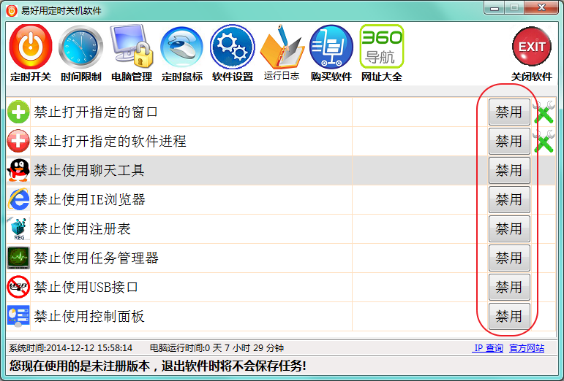Select the 禁止使用IE浏览器 row text
564x381 pixels.
(89, 199)
